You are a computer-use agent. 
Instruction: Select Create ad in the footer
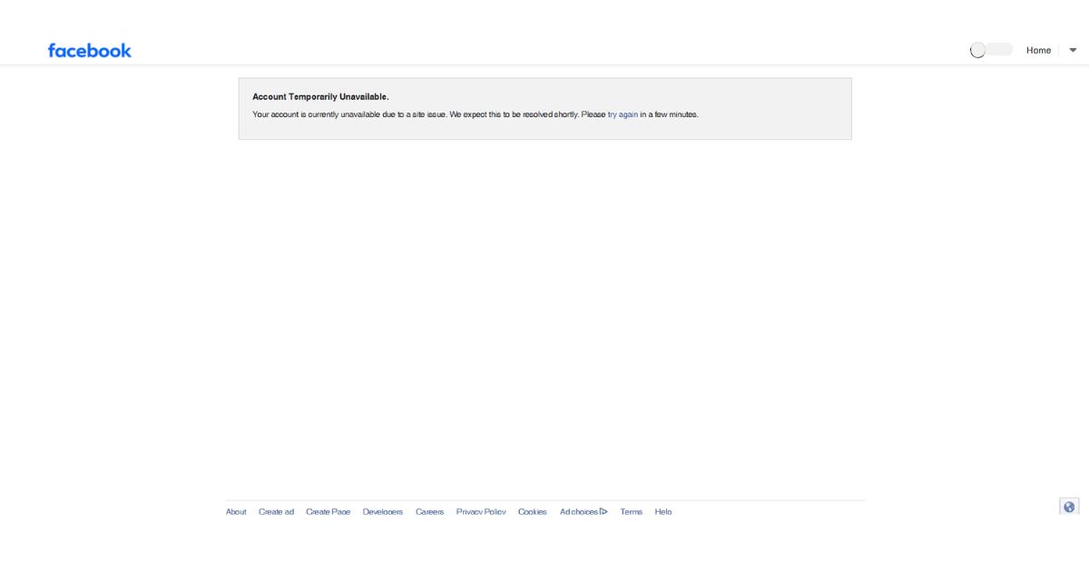tap(276, 512)
